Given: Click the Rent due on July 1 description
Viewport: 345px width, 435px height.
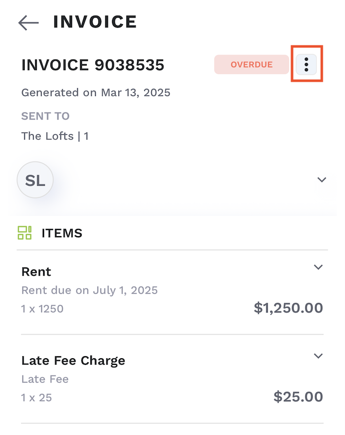Looking at the screenshot, I should click(x=89, y=290).
